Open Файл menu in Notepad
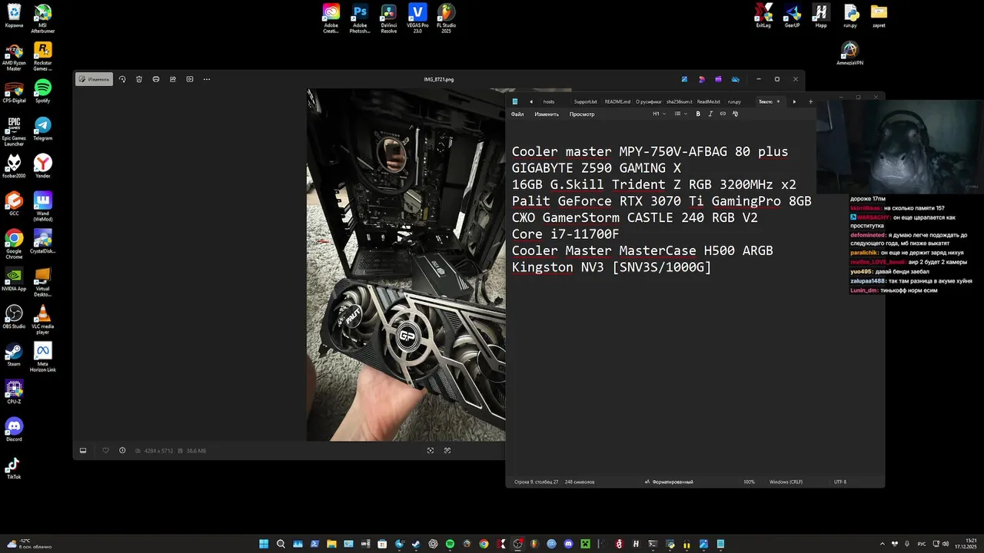Screen dimensions: 984x553 [x=517, y=114]
